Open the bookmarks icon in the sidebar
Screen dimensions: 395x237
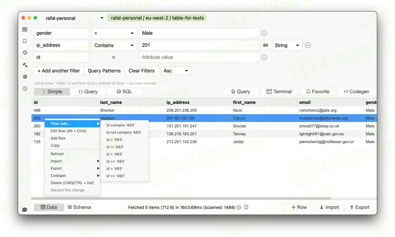tap(24, 41)
